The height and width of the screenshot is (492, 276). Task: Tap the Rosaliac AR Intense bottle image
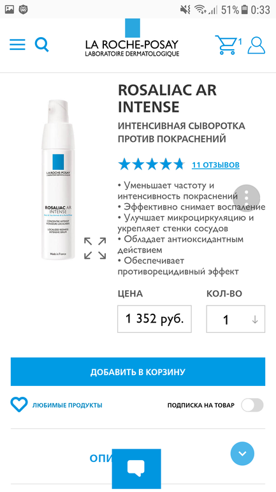tap(59, 180)
